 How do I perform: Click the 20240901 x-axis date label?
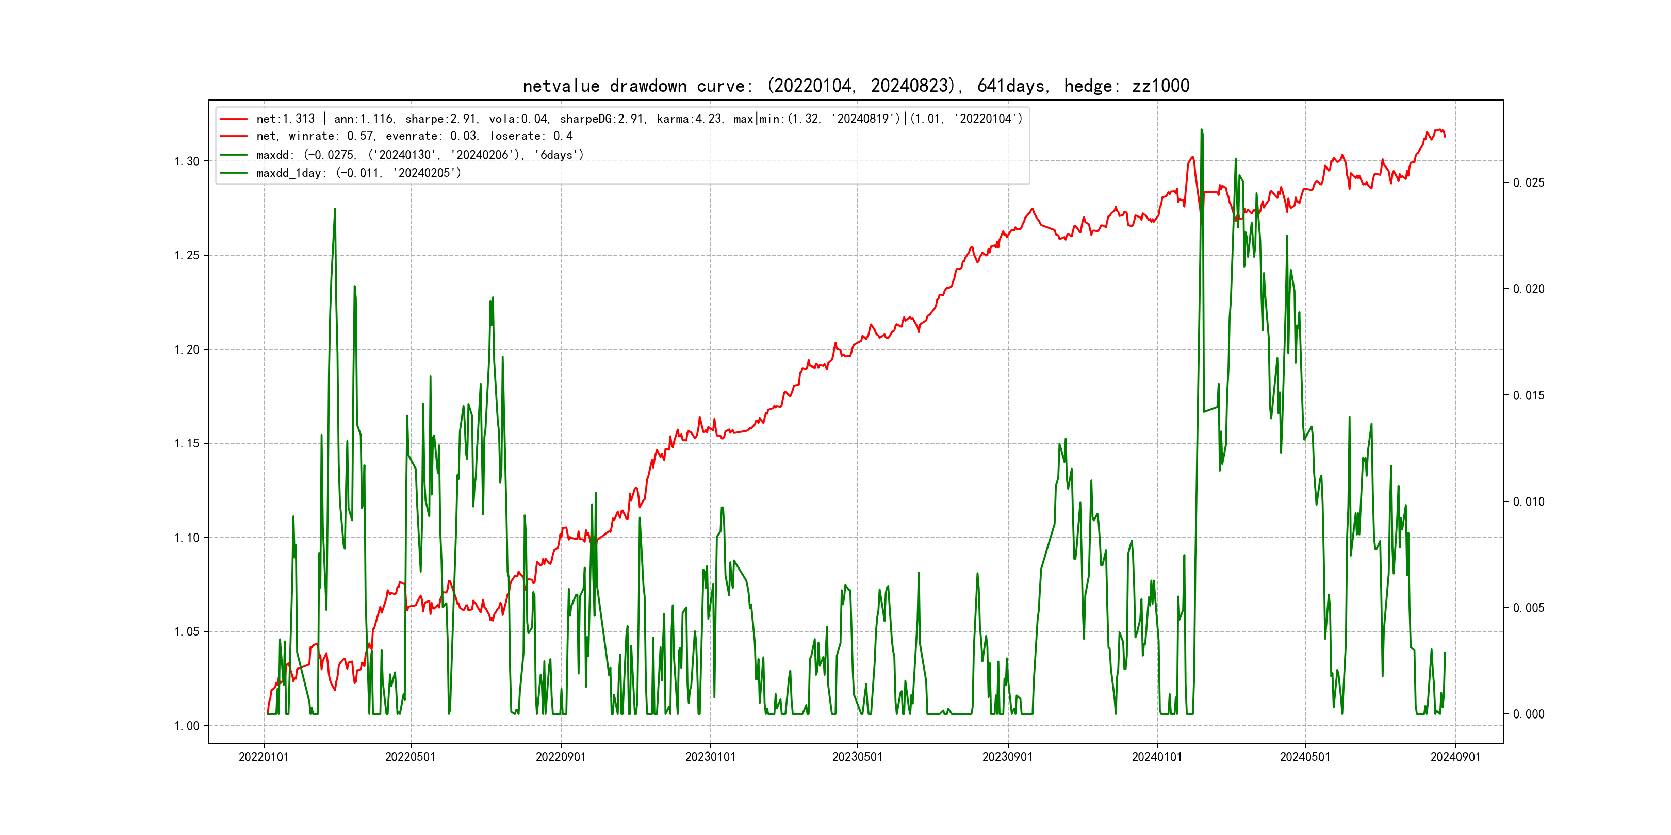point(1455,757)
